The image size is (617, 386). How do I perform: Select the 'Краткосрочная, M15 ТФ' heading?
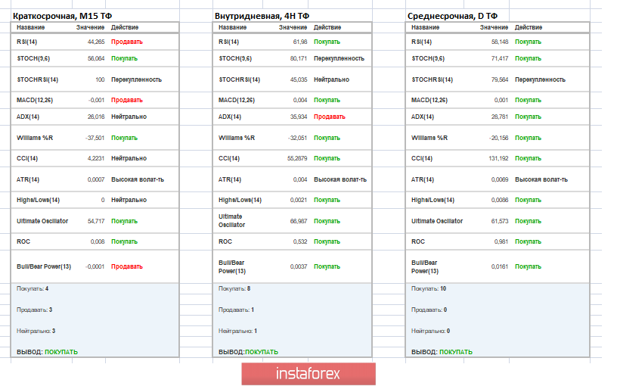pos(62,16)
